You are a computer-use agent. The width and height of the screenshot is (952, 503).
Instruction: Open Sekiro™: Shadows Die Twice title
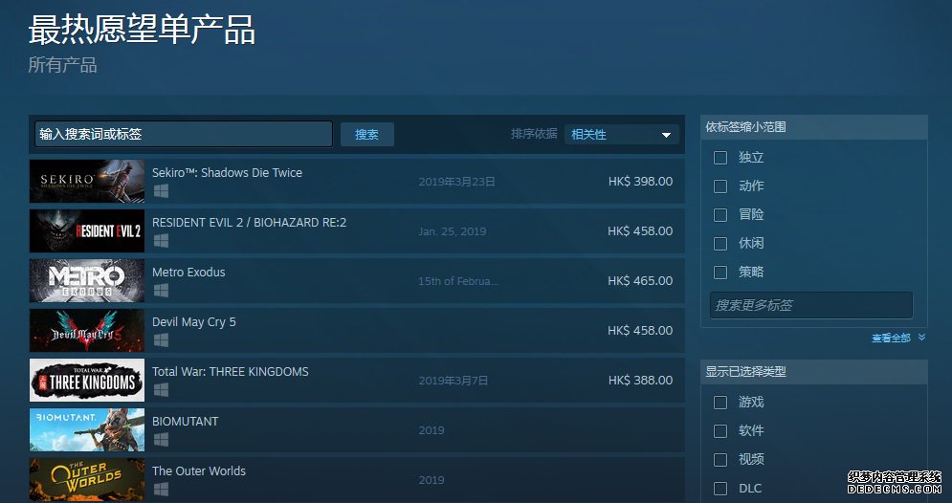(227, 172)
